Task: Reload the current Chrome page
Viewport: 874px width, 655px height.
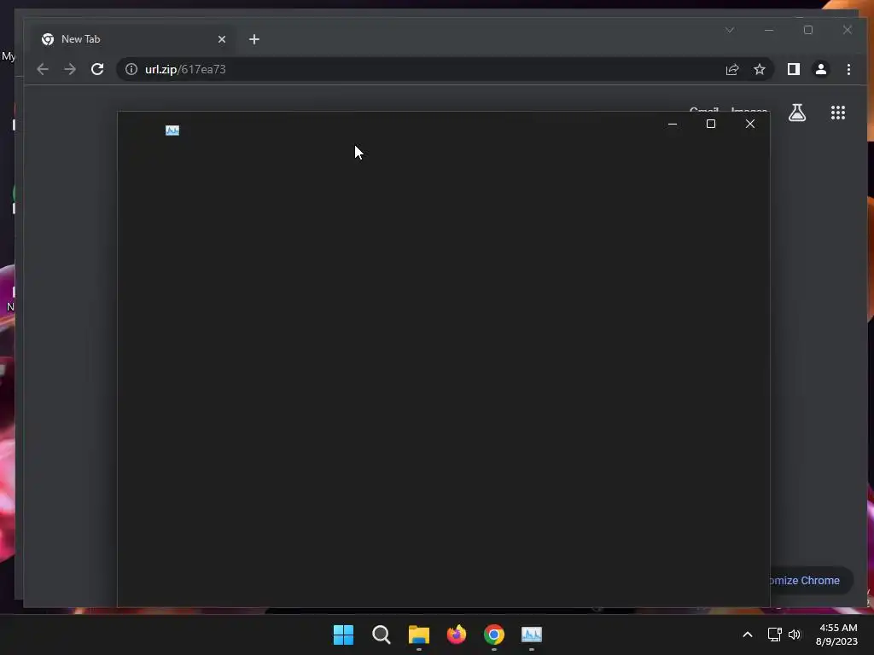Action: [x=97, y=69]
